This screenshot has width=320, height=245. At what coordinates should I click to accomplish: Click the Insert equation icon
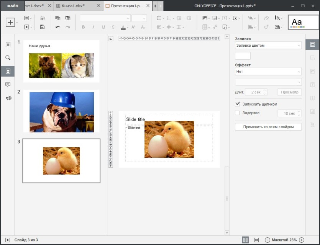(235, 18)
